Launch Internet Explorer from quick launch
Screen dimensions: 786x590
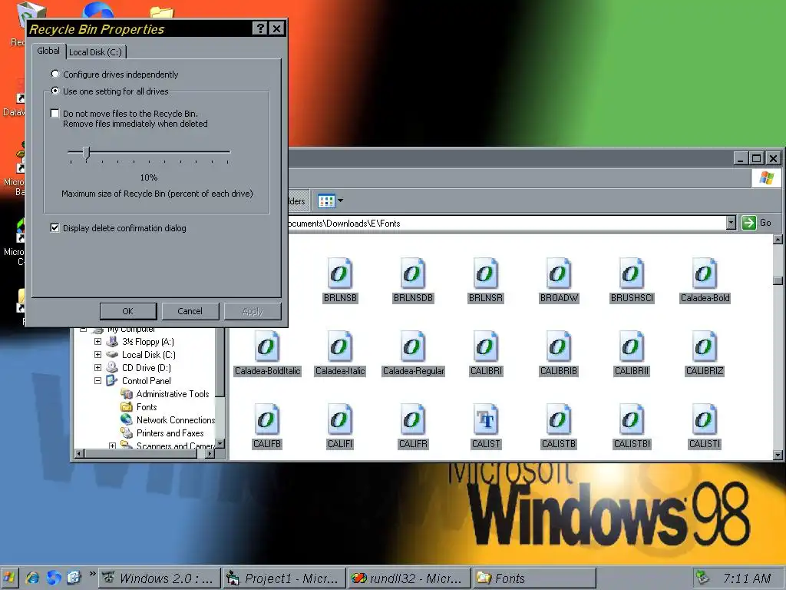[x=32, y=578]
